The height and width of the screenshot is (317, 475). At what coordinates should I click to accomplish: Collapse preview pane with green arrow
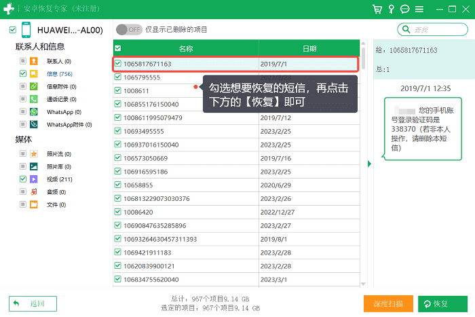[x=369, y=164]
